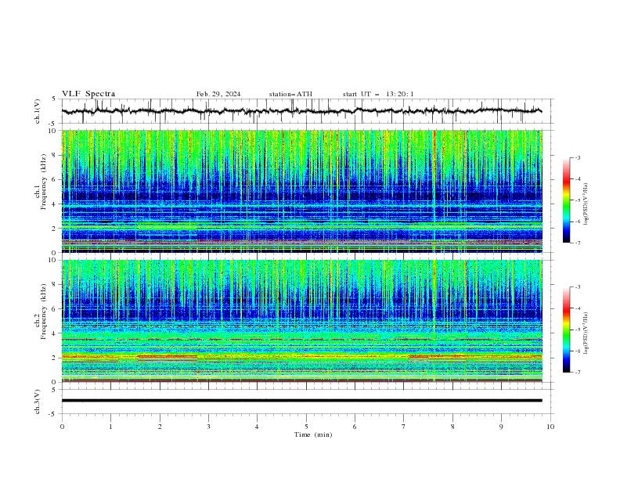The height and width of the screenshot is (479, 620).
Task: Click the "6" kHz tick of ch.1 spectrogram
Action: (x=55, y=179)
